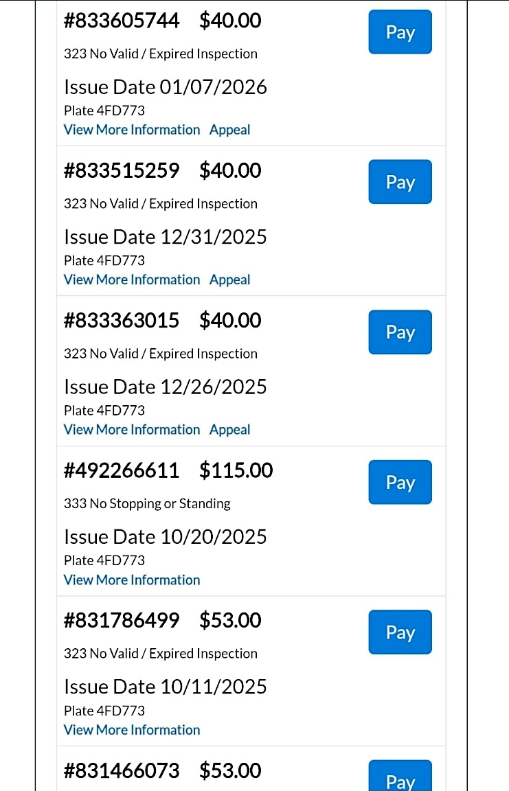Click the 333 No Stopping or Standing description
The width and height of the screenshot is (509, 791).
(147, 503)
